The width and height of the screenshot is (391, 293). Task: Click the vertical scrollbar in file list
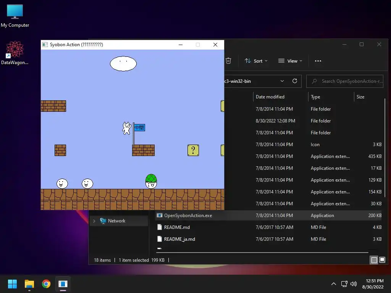click(x=385, y=148)
